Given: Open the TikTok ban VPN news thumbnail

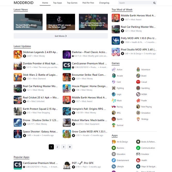Looking at the screenshot, I should point(61,22).
